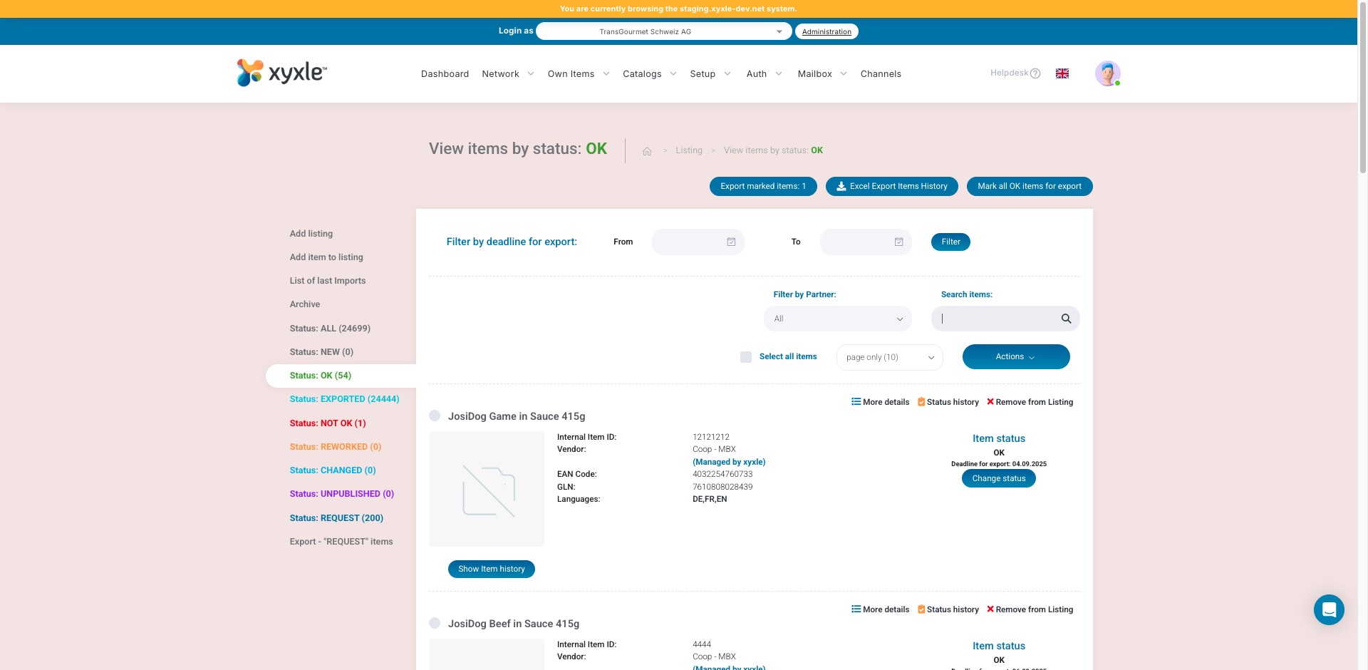Tick the Select all items checkbox
This screenshot has height=670, width=1368.
tap(746, 357)
